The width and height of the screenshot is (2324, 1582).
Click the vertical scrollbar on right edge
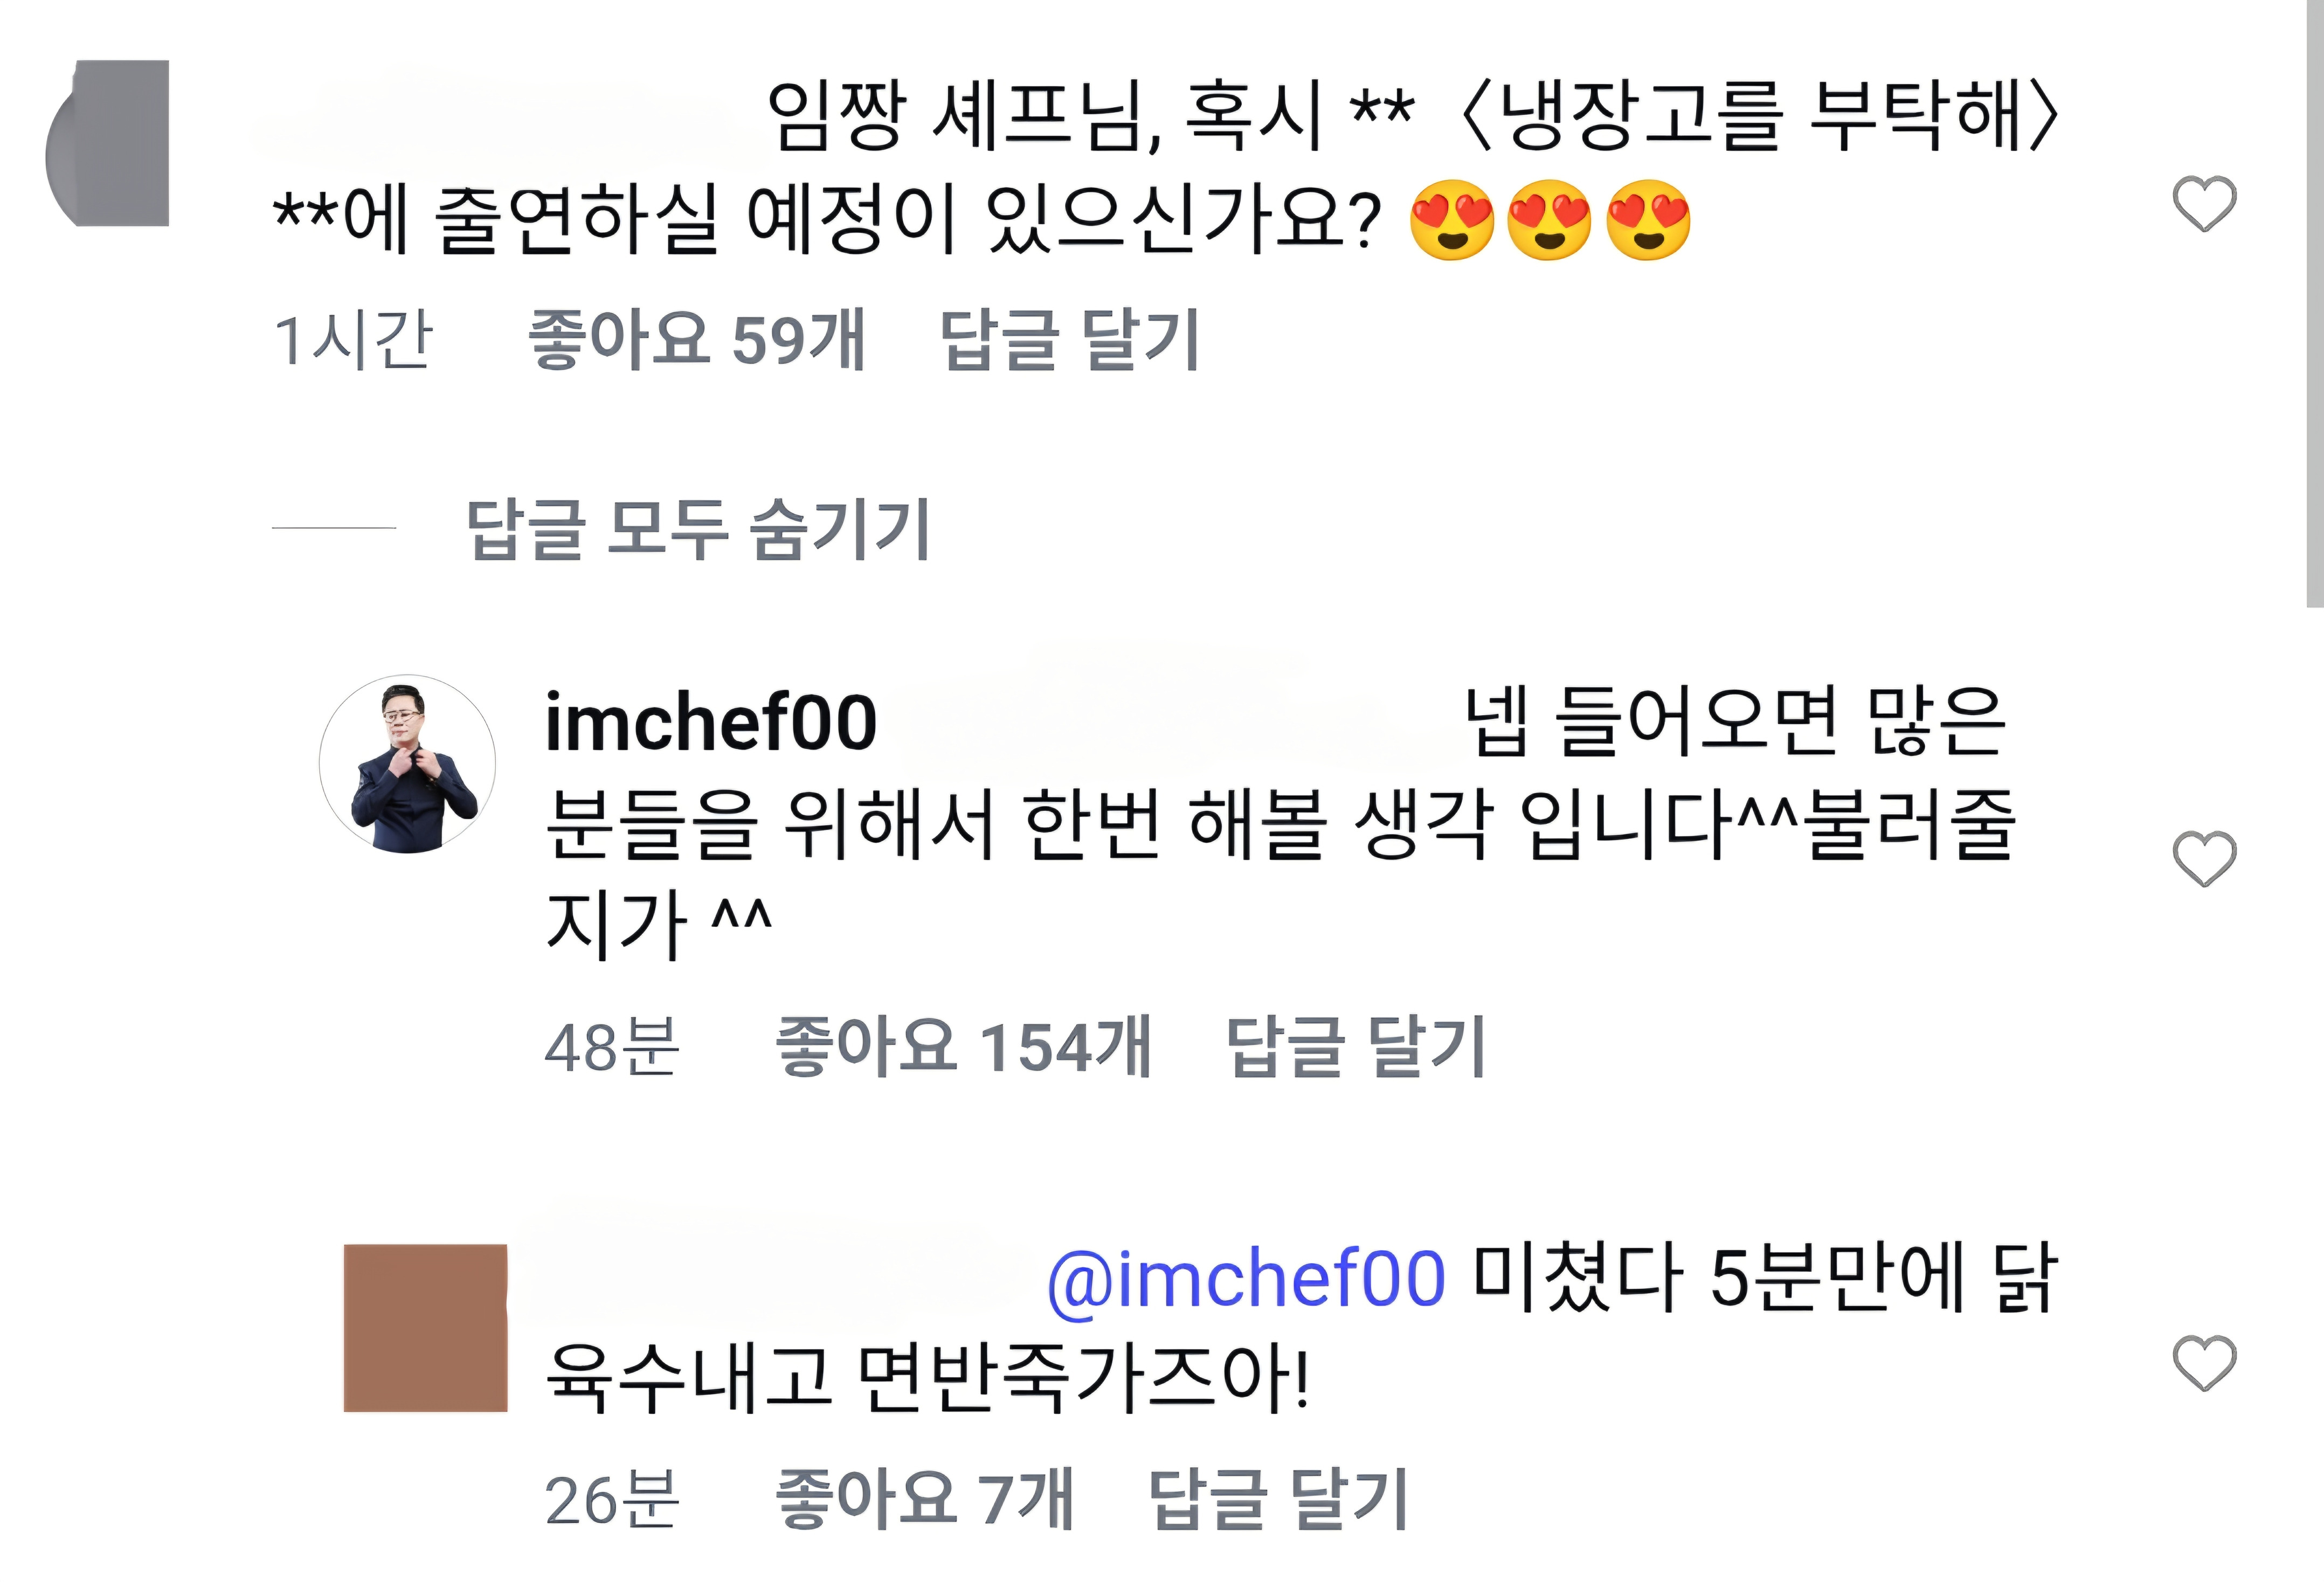click(2314, 300)
